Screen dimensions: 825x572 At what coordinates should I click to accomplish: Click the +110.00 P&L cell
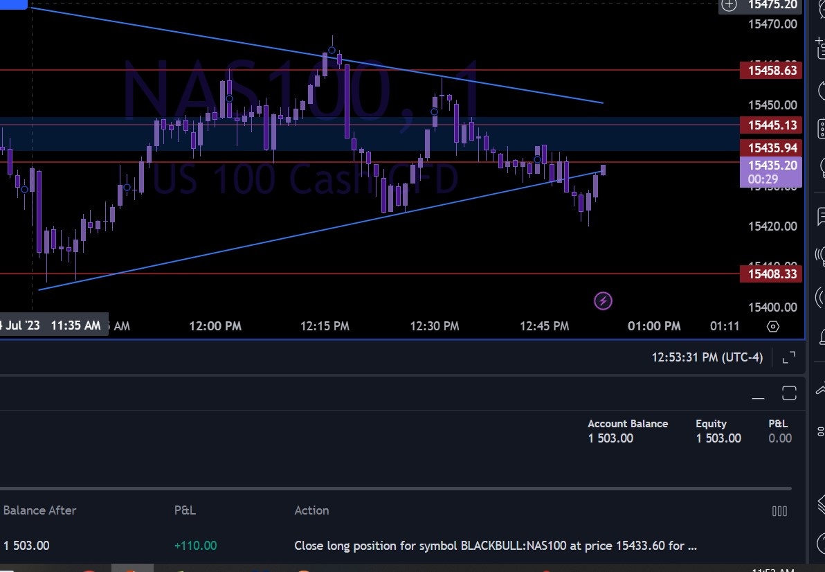point(195,546)
